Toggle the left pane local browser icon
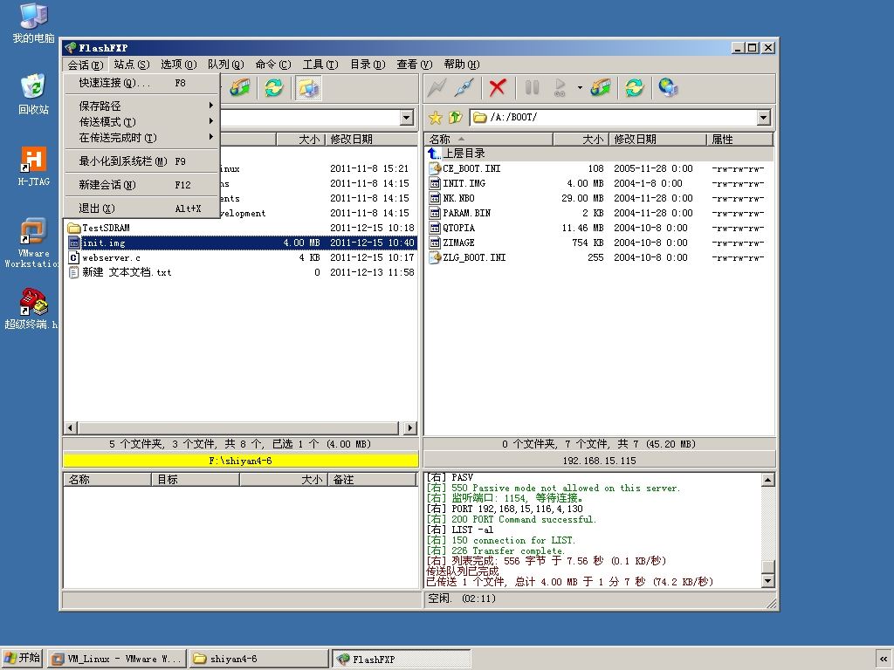Image resolution: width=894 pixels, height=670 pixels. point(308,88)
